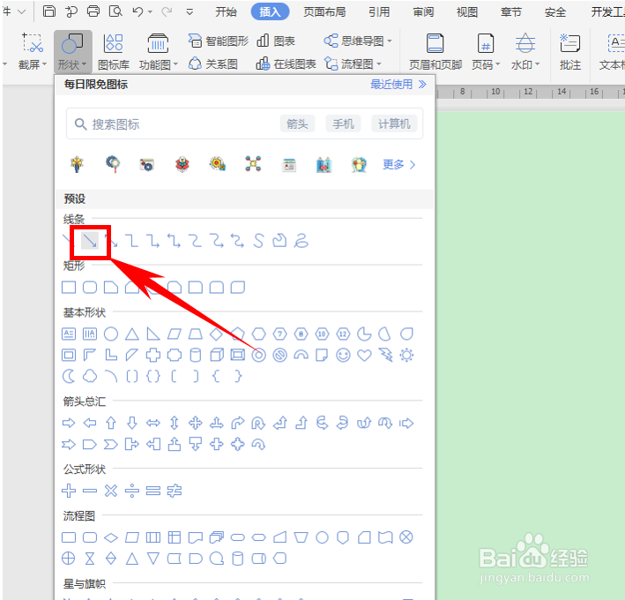Expand the Function Chart (功能图) menu
625x600 pixels.
click(158, 52)
